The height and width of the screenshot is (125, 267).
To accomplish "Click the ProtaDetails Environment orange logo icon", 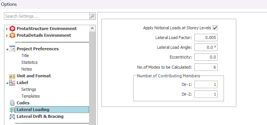I will (x=12, y=35).
